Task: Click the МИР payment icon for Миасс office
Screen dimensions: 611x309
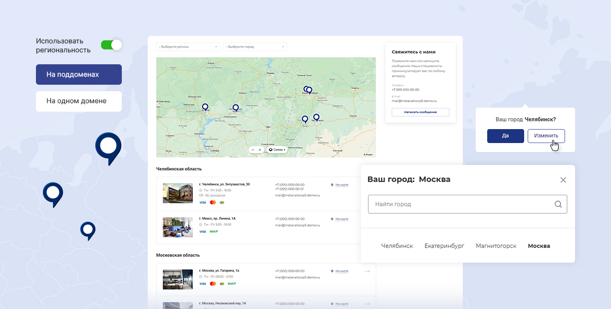Action: click(213, 231)
